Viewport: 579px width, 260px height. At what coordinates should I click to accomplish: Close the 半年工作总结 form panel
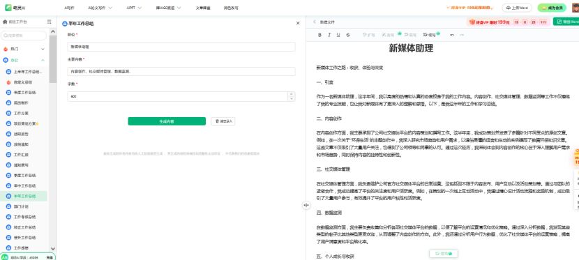[x=298, y=23]
